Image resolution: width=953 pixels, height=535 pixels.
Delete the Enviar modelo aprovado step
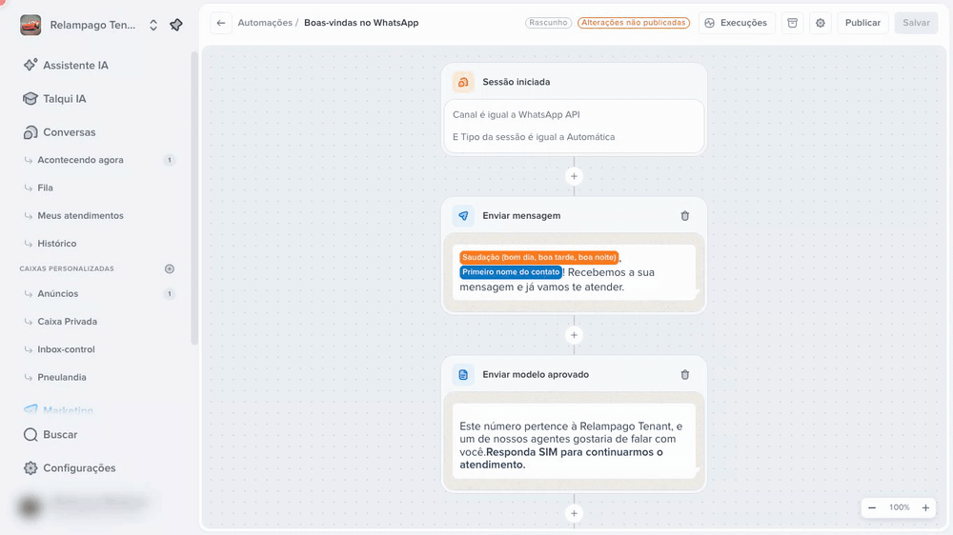(x=685, y=375)
